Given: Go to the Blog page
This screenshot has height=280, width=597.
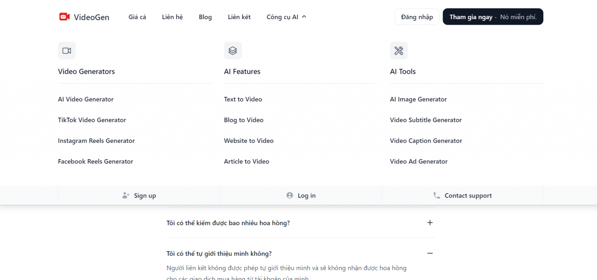Looking at the screenshot, I should (x=205, y=17).
